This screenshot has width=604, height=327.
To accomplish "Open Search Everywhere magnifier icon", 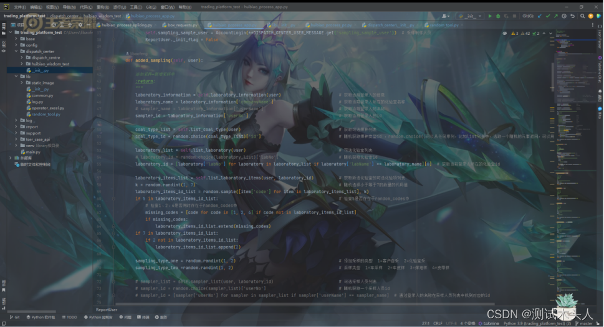I will [582, 16].
